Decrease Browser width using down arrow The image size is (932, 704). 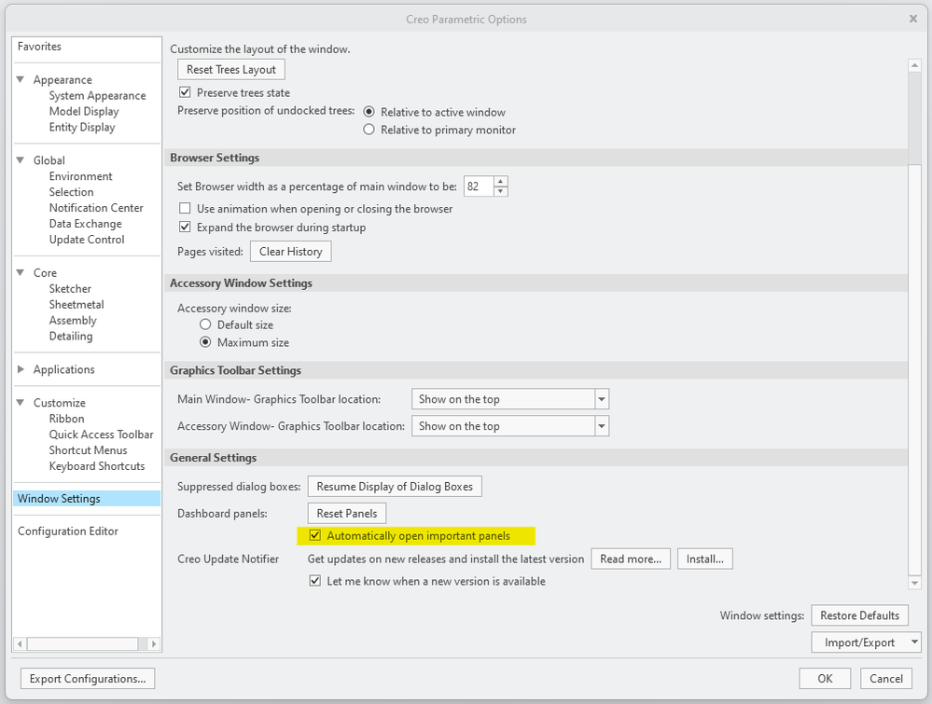point(501,191)
